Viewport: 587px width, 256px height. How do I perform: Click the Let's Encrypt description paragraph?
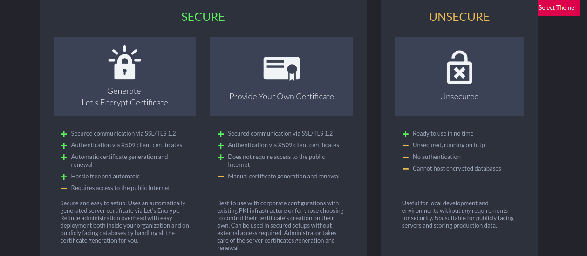coord(124,222)
